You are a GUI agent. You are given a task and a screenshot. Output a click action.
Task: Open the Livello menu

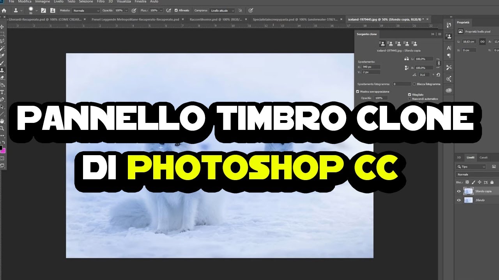(58, 2)
